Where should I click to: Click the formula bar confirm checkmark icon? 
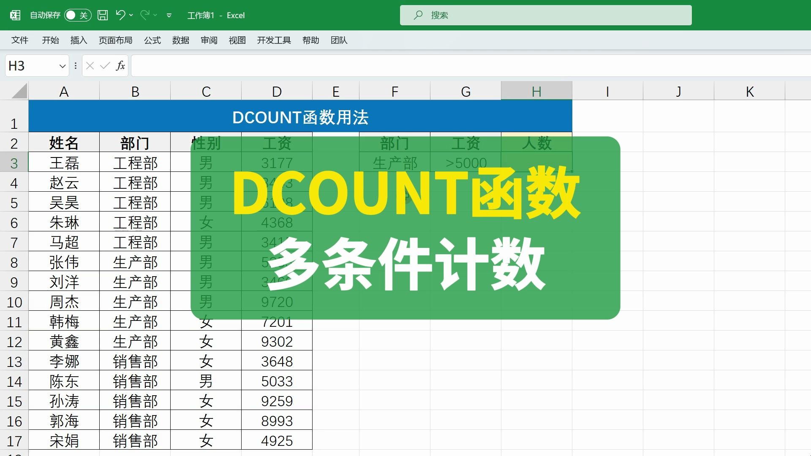click(x=105, y=66)
